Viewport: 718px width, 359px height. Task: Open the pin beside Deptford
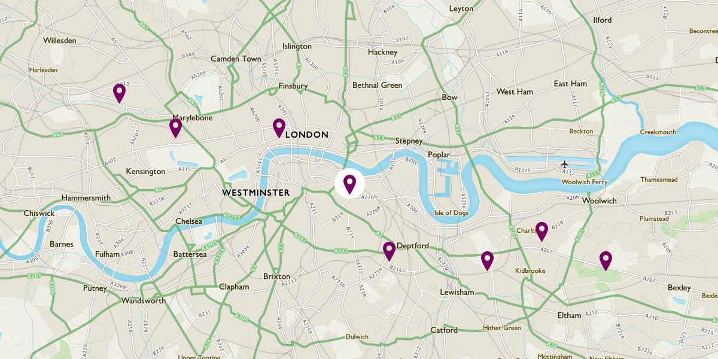tap(389, 251)
